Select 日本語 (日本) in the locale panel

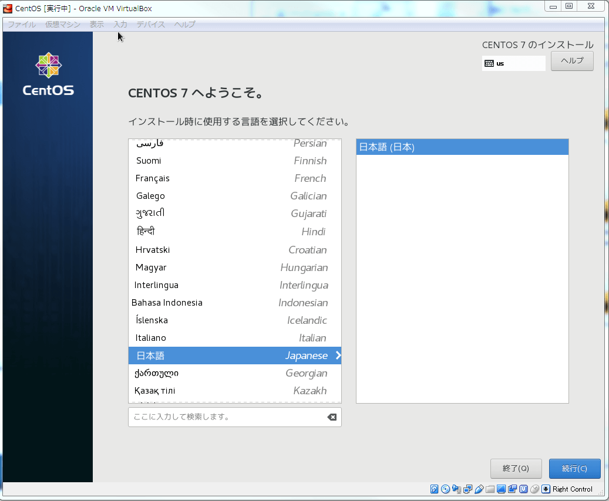462,147
